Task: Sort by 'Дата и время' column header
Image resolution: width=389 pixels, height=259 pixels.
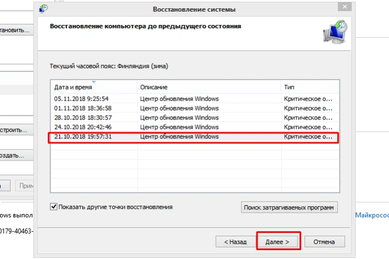Action: 94,87
